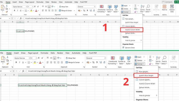Choose AutoFit Column Width in the upper Format menu
This screenshot has width=179, height=101.
[x=132, y=30]
